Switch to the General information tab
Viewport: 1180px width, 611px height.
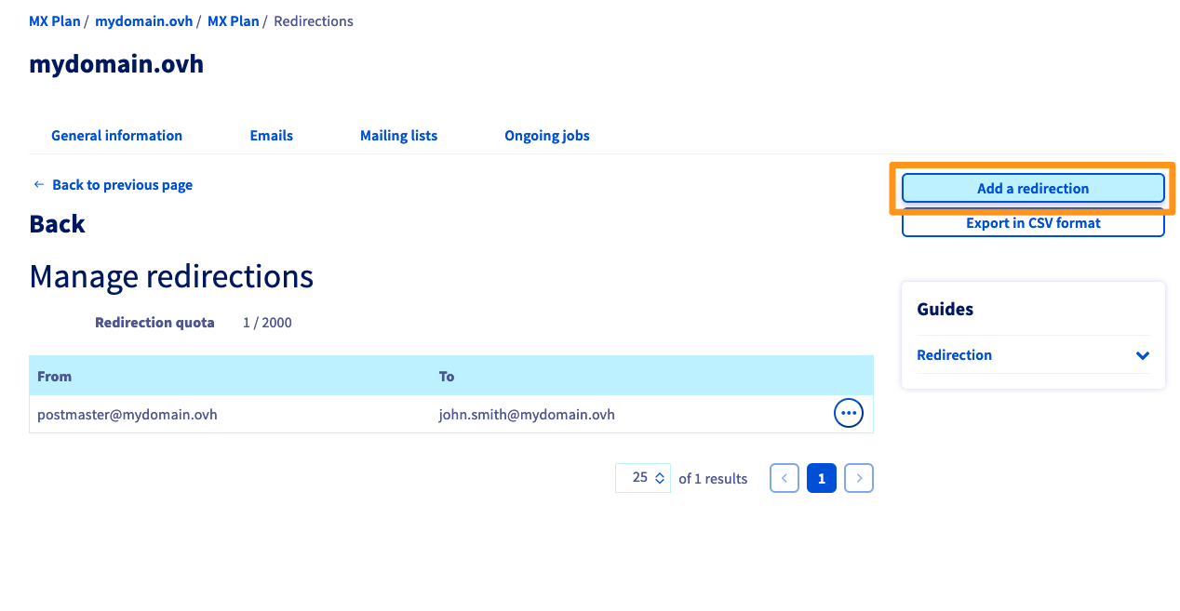[116, 136]
